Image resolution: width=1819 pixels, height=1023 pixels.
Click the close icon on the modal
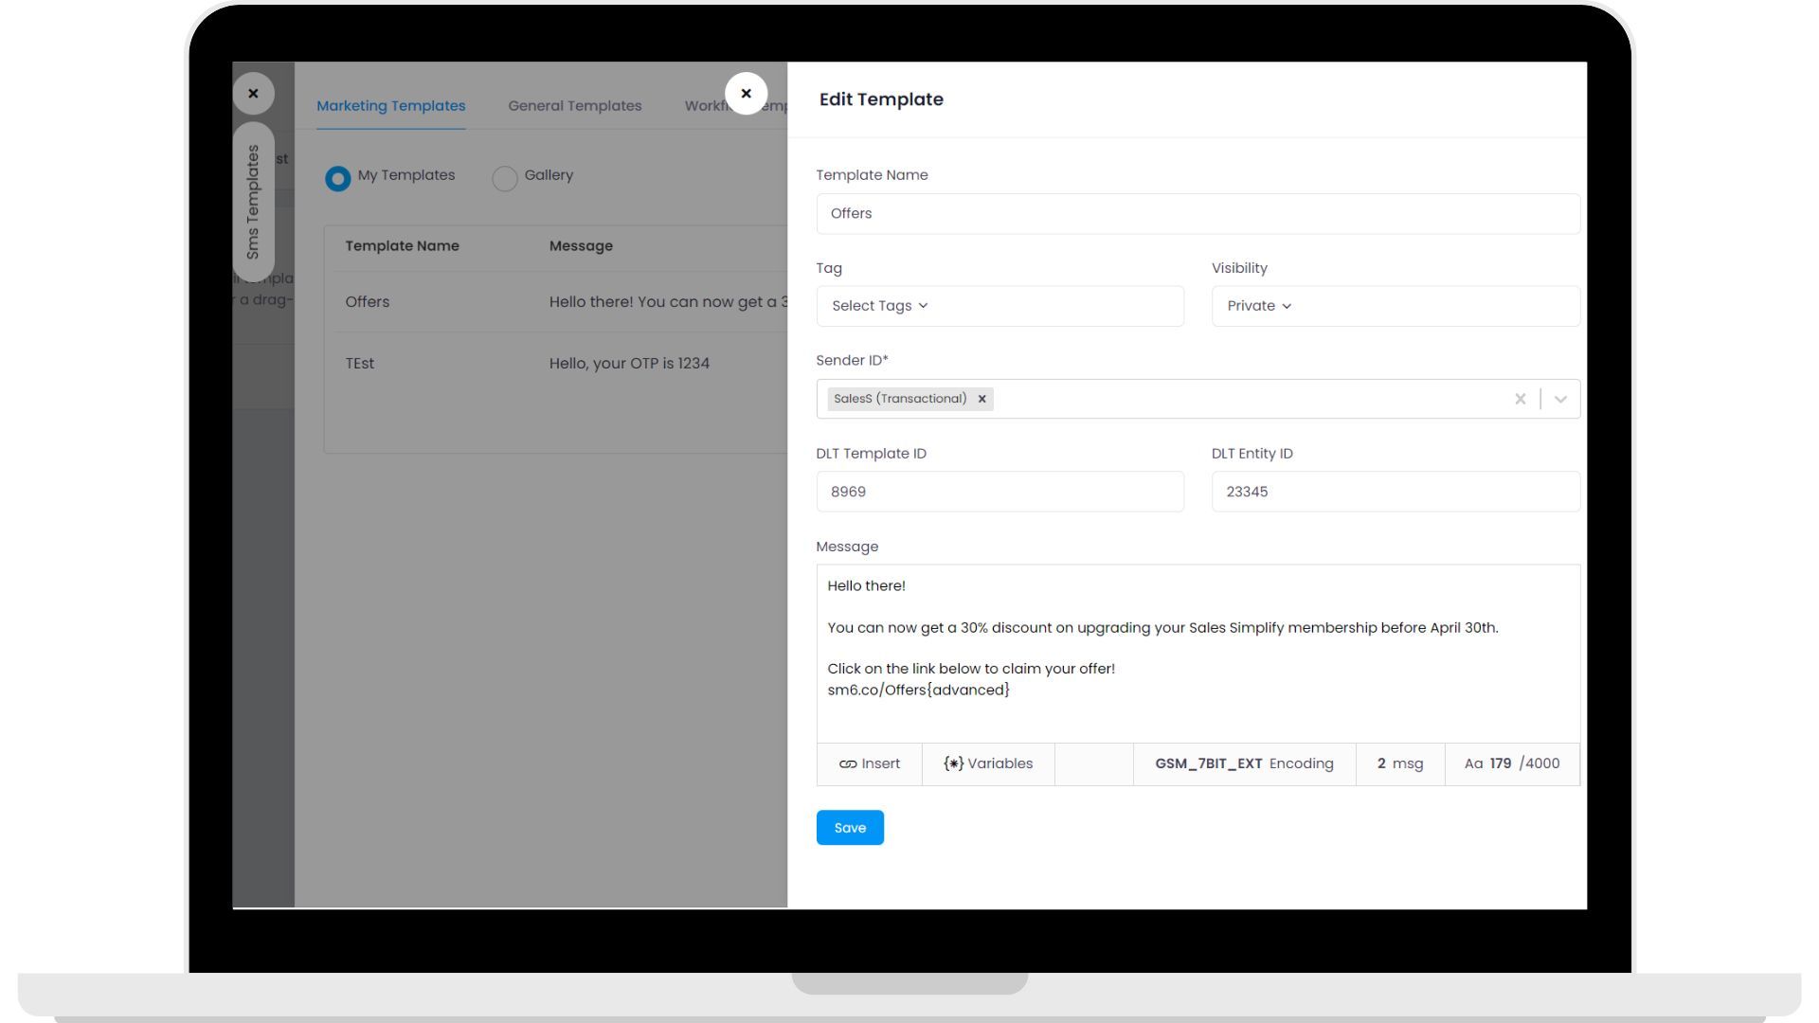pos(747,93)
